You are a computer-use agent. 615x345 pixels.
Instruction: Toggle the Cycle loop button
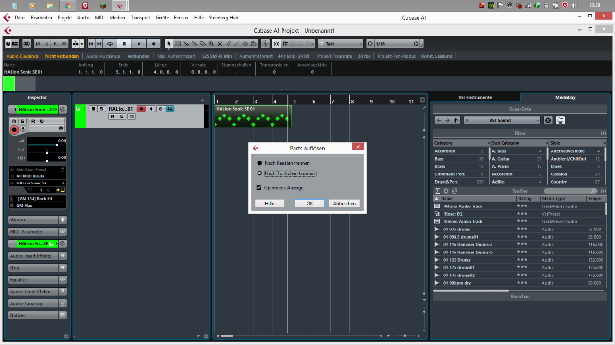[110, 44]
